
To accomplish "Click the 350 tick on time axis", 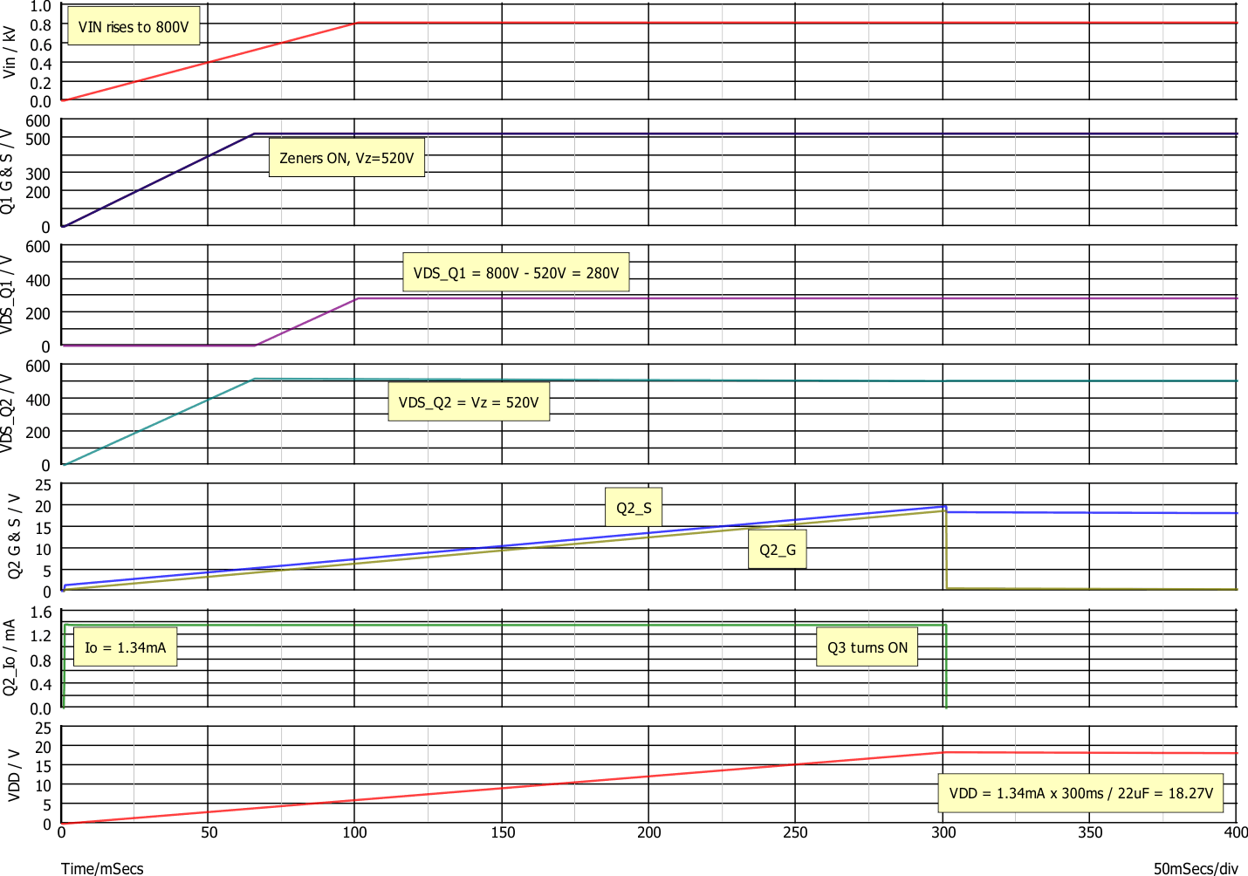I will pyautogui.click(x=1090, y=832).
